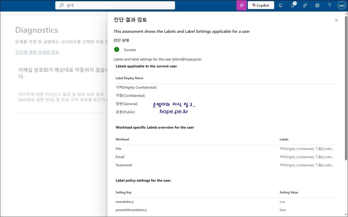Select the File workload row
348x217 pixels.
click(226, 149)
